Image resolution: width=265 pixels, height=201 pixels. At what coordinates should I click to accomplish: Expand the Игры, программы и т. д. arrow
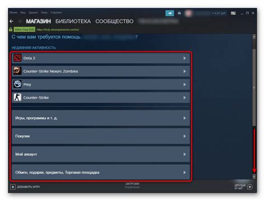click(184, 118)
